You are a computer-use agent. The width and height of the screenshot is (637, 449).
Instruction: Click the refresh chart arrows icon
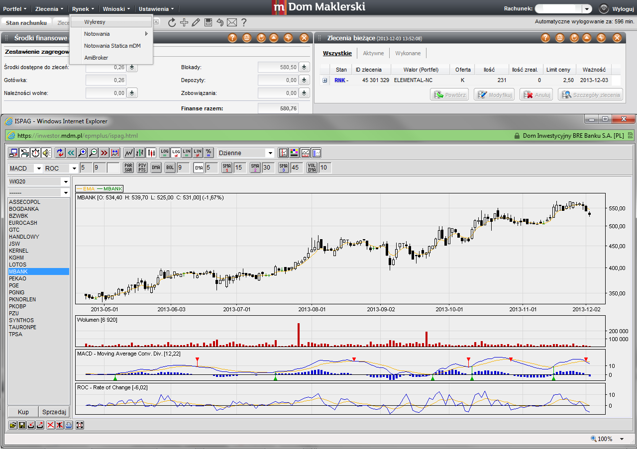(60, 153)
